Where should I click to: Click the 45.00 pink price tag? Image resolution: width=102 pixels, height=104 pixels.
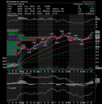coord(98,41)
